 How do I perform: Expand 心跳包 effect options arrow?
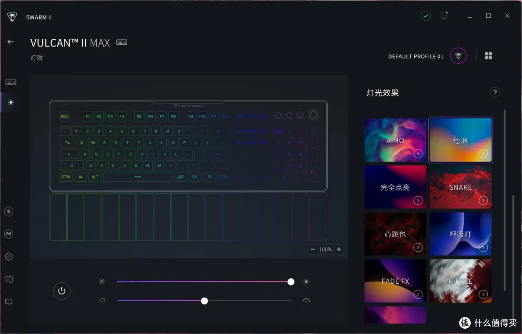pyautogui.click(x=418, y=247)
